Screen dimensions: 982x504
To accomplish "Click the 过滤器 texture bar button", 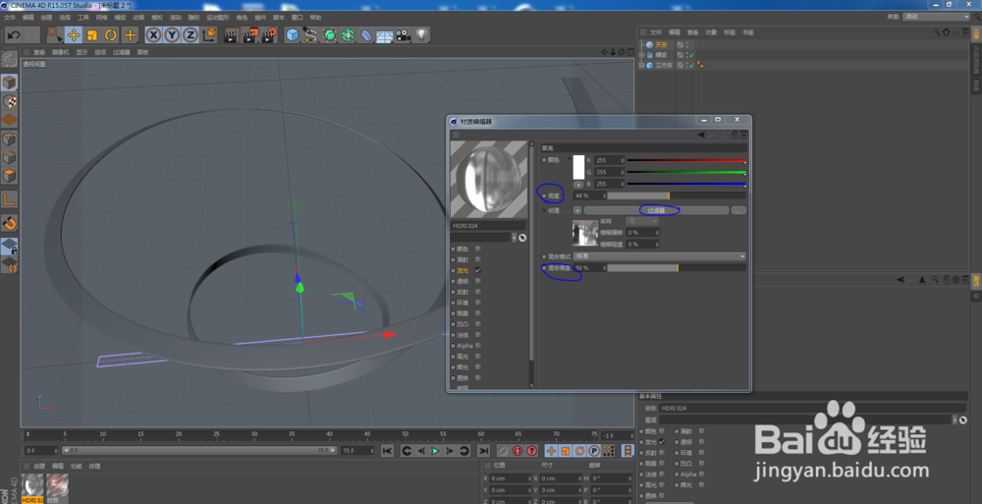I will click(656, 210).
